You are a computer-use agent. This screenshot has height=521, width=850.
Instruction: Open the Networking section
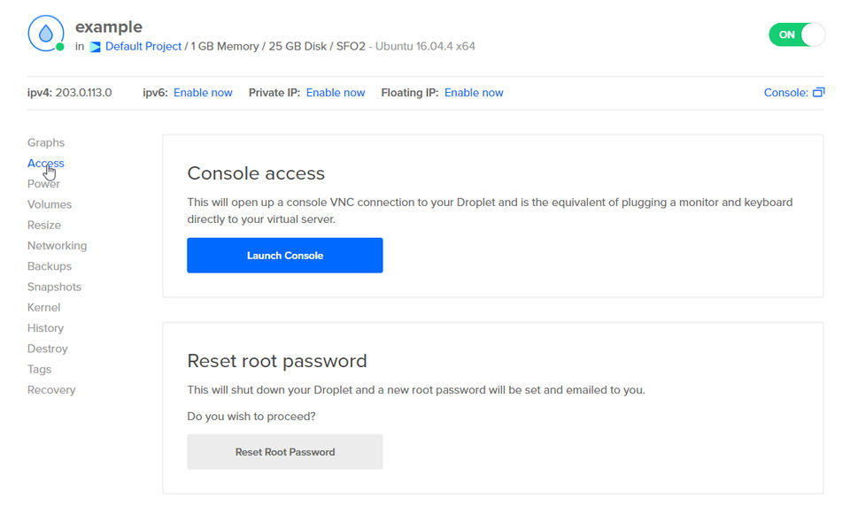pyautogui.click(x=57, y=246)
